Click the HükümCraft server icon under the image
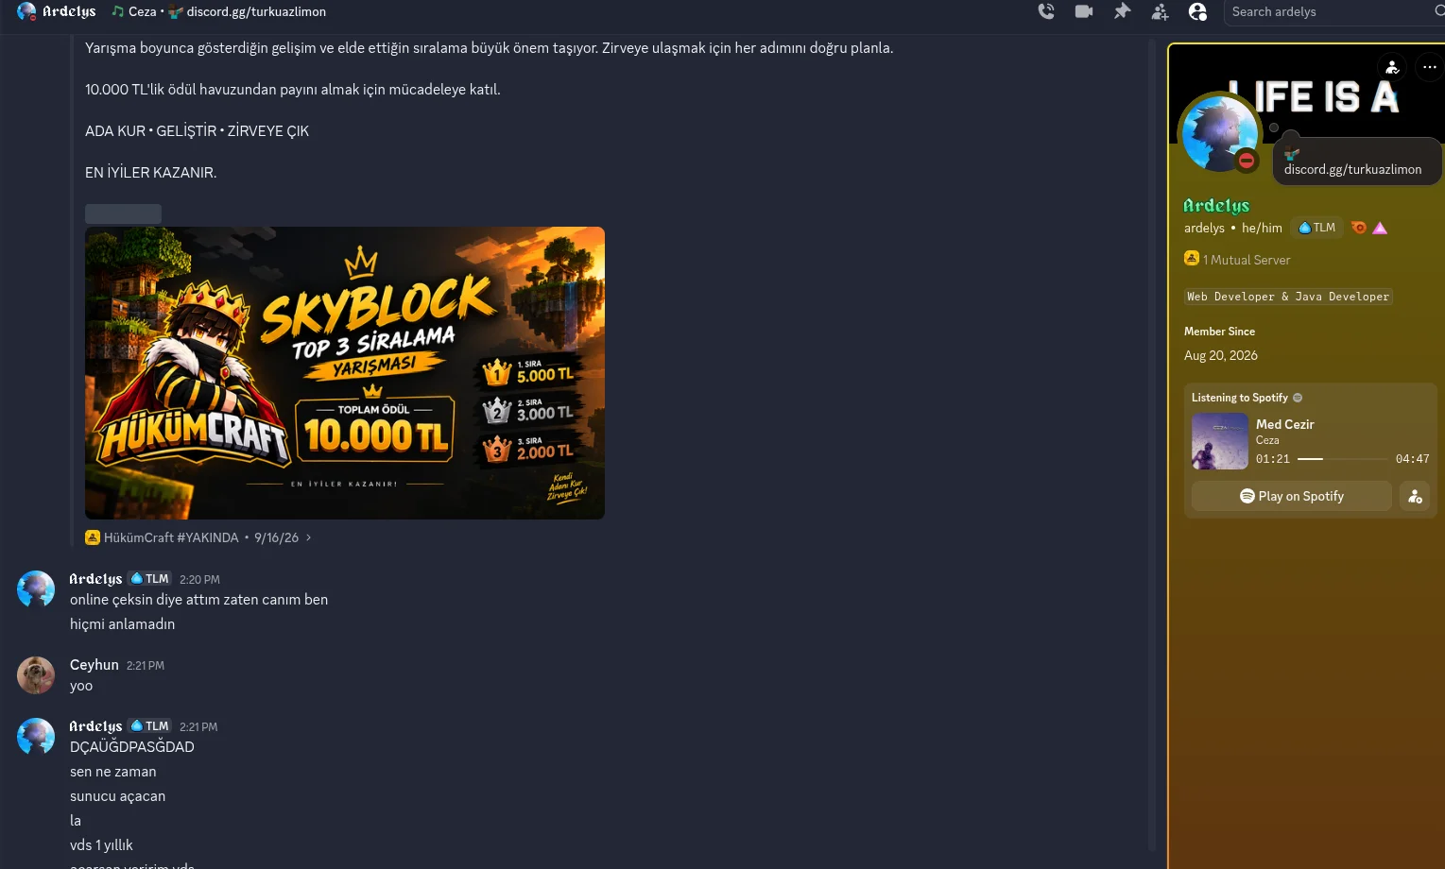Screen dimensions: 1445x869 click(93, 537)
